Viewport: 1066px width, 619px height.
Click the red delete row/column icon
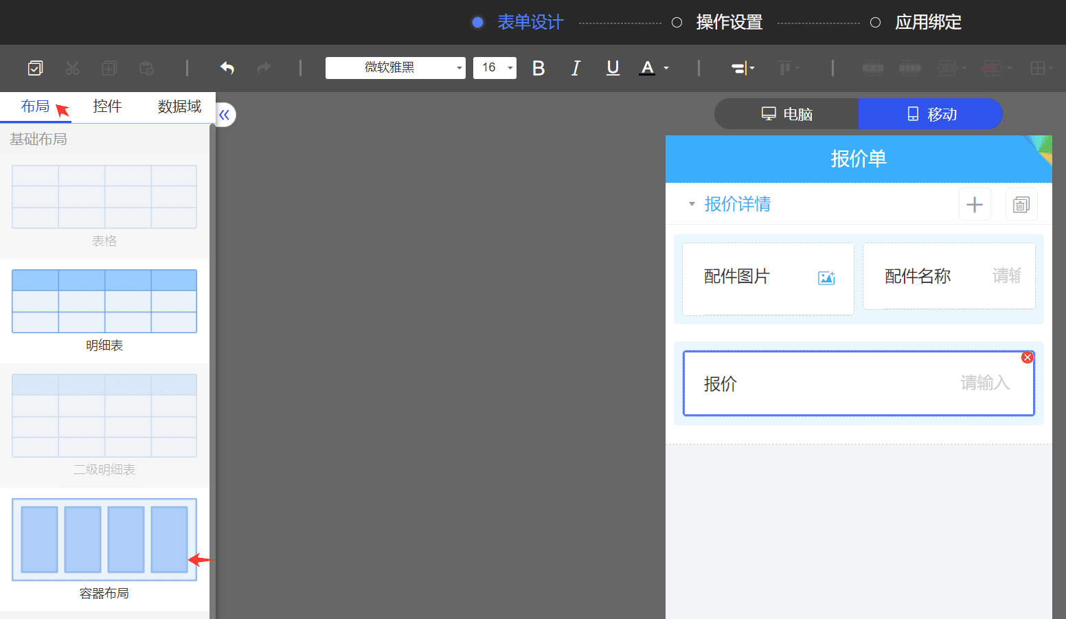click(x=995, y=67)
